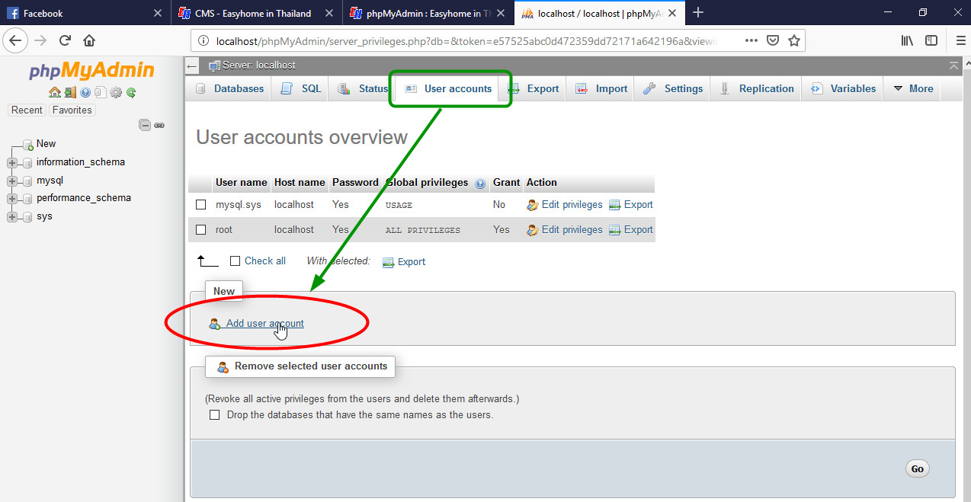Screen dimensions: 971x502
Task: Expand the performance_schema tree node
Action: click(12, 198)
